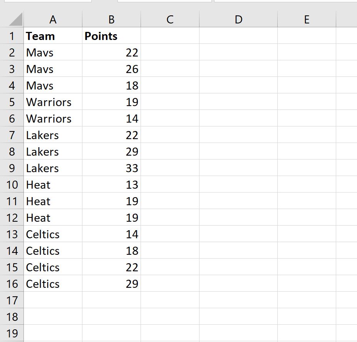Select row 17 header
357x342 pixels.
(12, 300)
